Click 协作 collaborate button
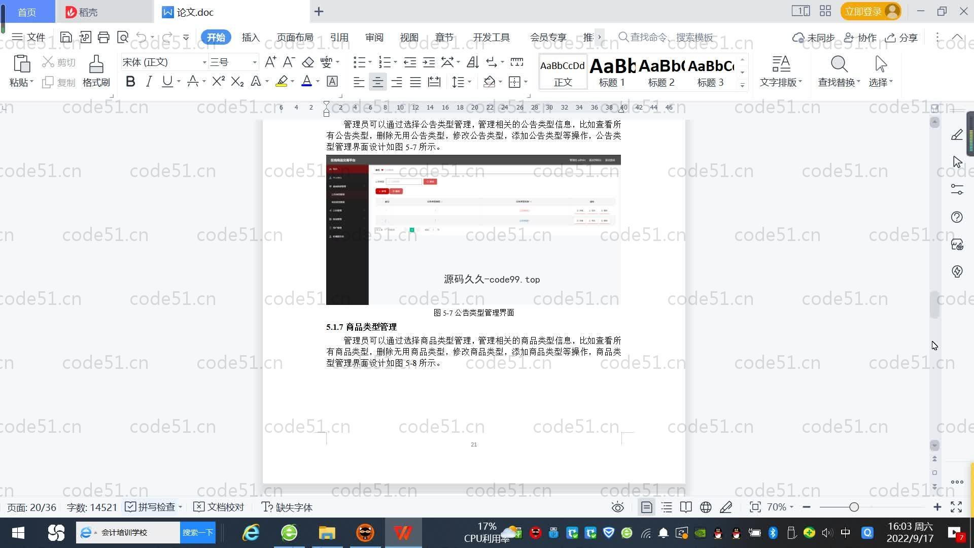Image resolution: width=974 pixels, height=548 pixels. click(860, 38)
